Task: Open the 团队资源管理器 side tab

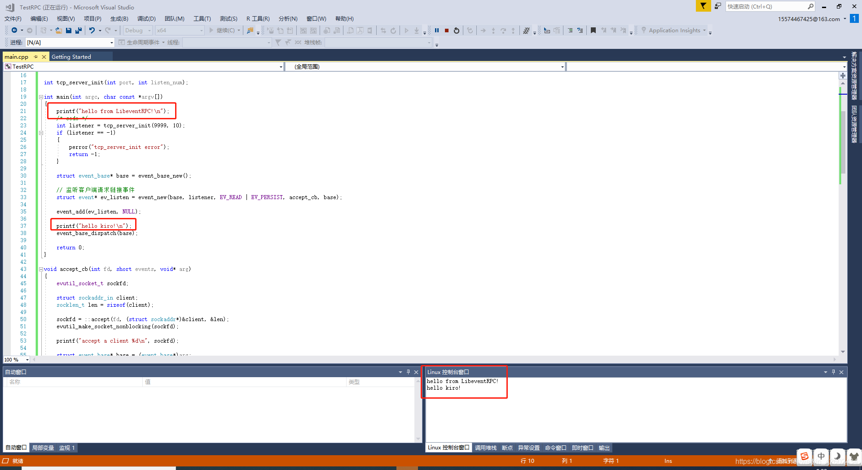Action: pos(854,124)
